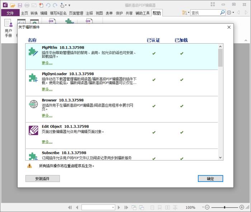Click the 名称 column header
This screenshot has width=251, height=212.
point(32,40)
